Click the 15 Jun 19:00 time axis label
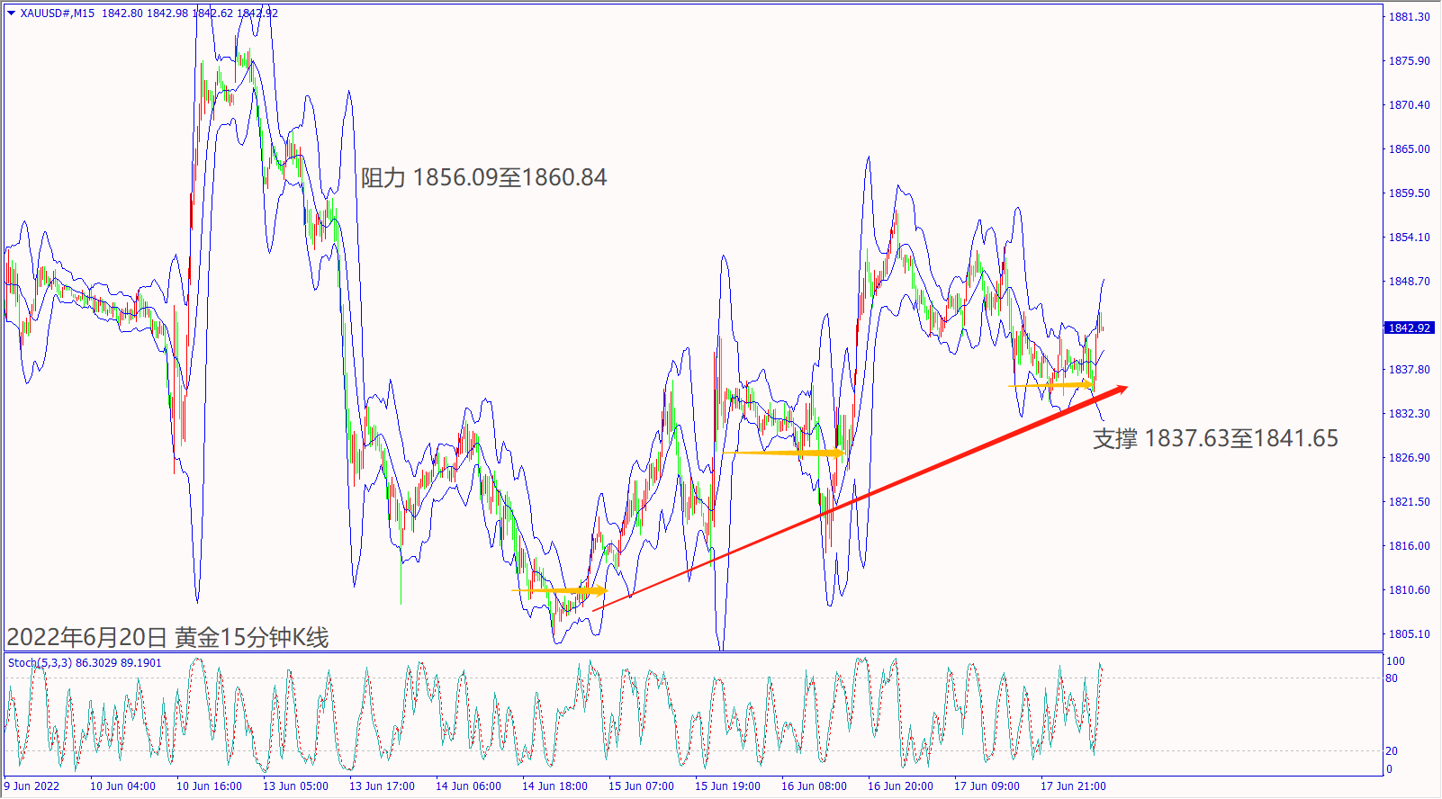This screenshot has width=1442, height=799. (x=727, y=786)
